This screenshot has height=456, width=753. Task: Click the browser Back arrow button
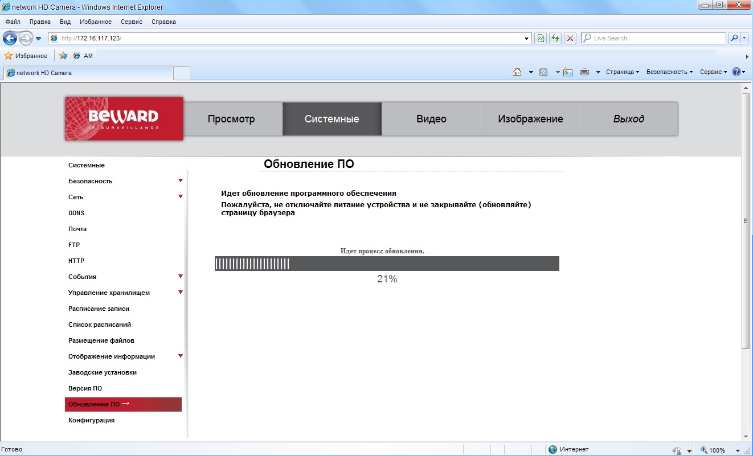pos(10,38)
